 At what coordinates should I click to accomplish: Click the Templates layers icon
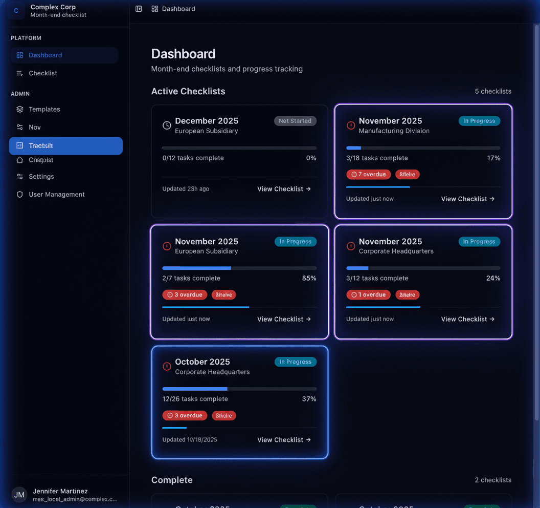[18, 109]
